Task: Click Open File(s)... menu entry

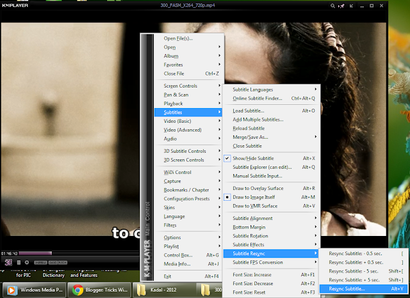Action: pos(188,38)
